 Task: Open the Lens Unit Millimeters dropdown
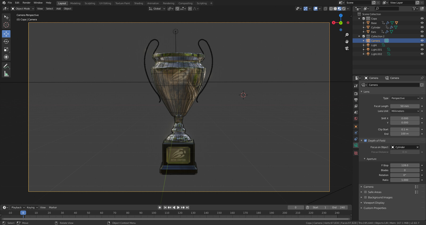(x=405, y=111)
